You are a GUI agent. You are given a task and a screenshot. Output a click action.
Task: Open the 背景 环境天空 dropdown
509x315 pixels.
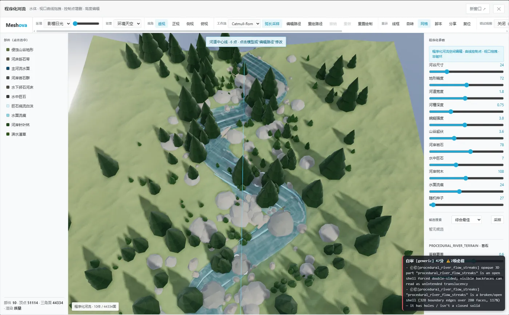pos(127,24)
